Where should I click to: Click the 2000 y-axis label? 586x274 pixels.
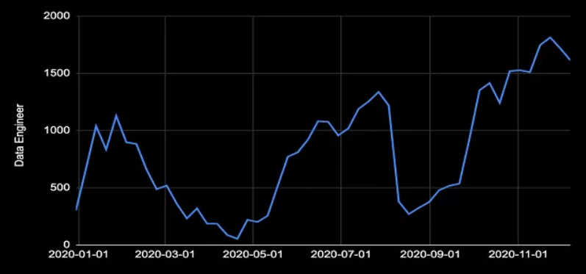(x=57, y=16)
